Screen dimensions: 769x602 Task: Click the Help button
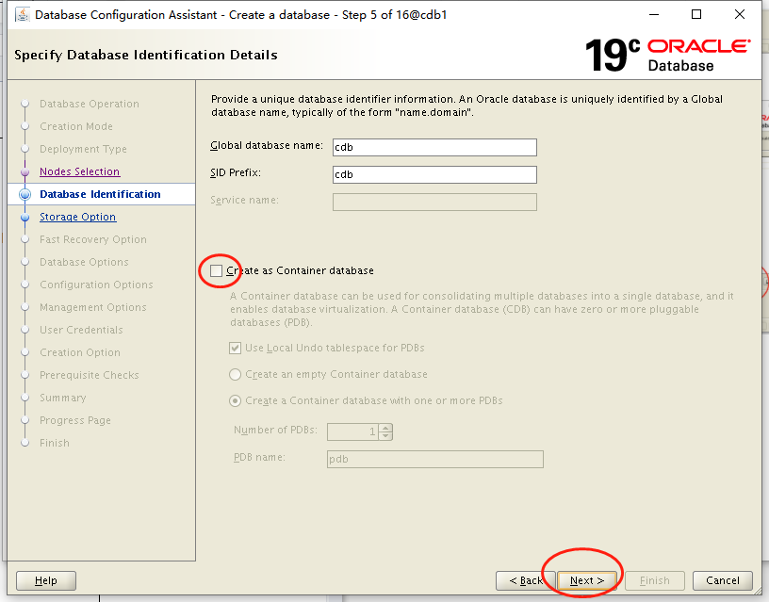point(46,581)
